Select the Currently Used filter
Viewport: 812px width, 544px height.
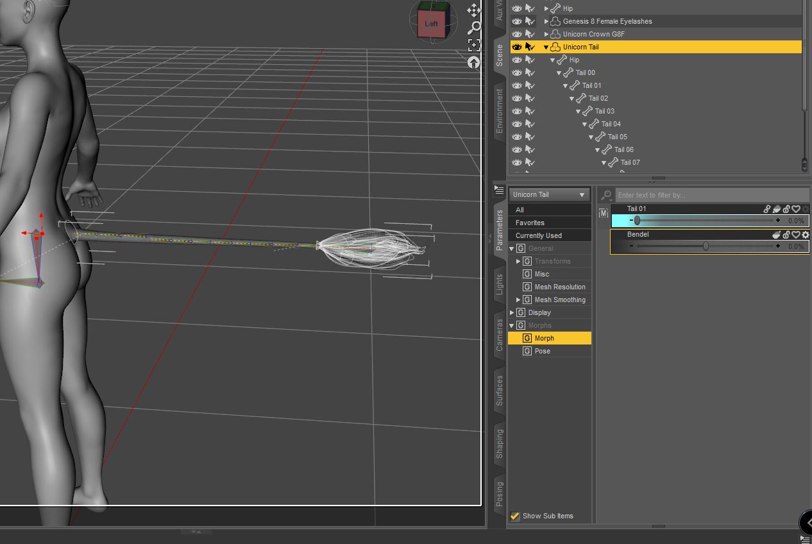pyautogui.click(x=539, y=235)
